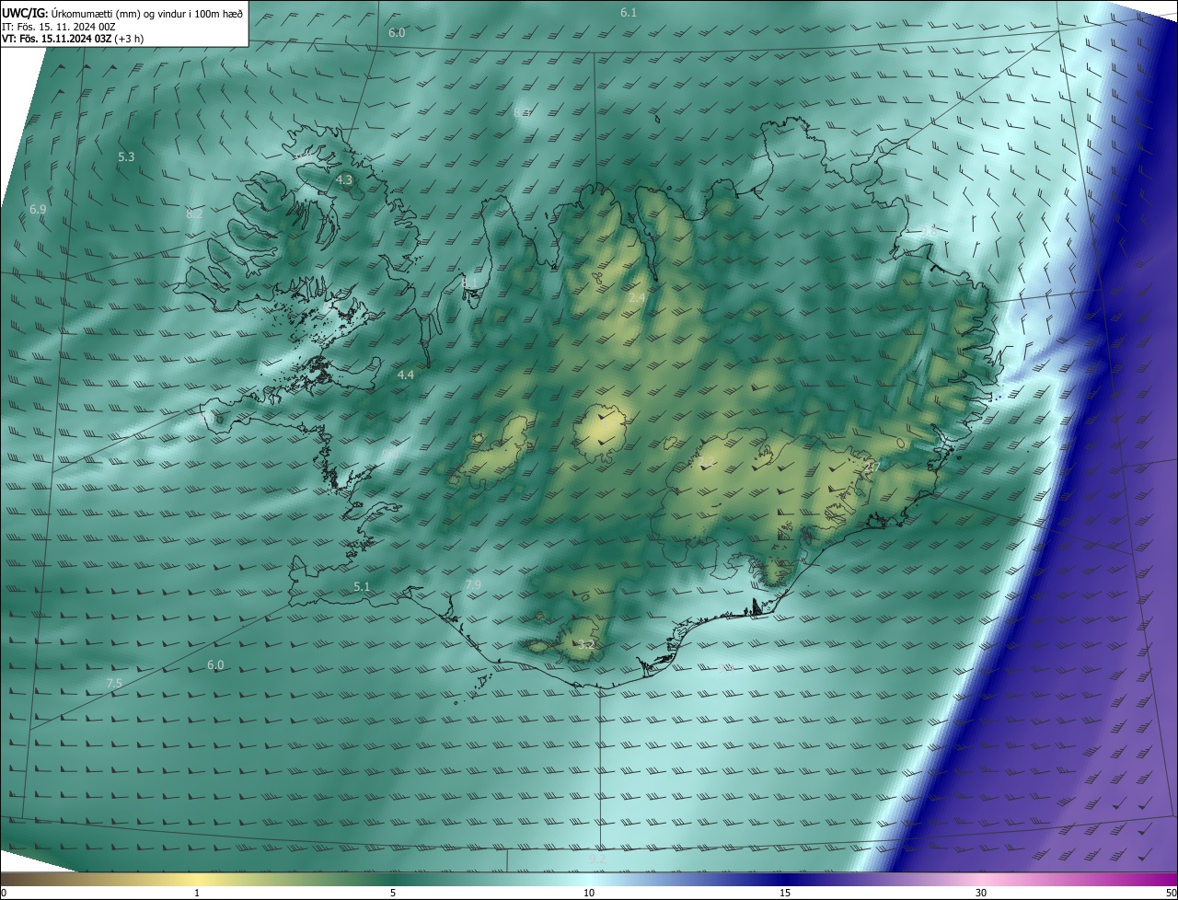The image size is (1178, 900).
Task: Click the 30 tick label on the color scale
Action: [981, 893]
